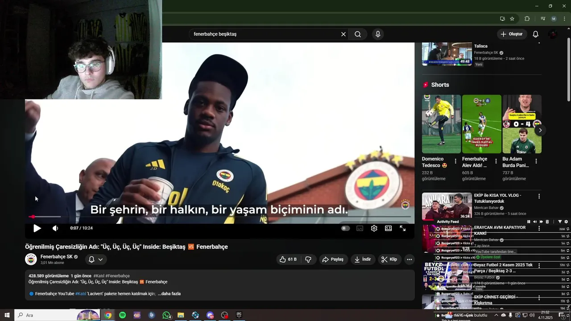This screenshot has width=571, height=321.
Task: Click the Paylaş share button
Action: click(x=333, y=259)
